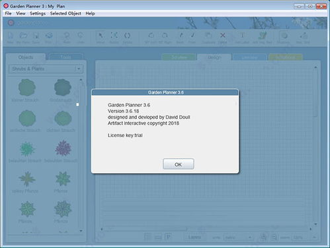Open the Selected Object menu
Screen dimensions: 330x248
click(65, 13)
